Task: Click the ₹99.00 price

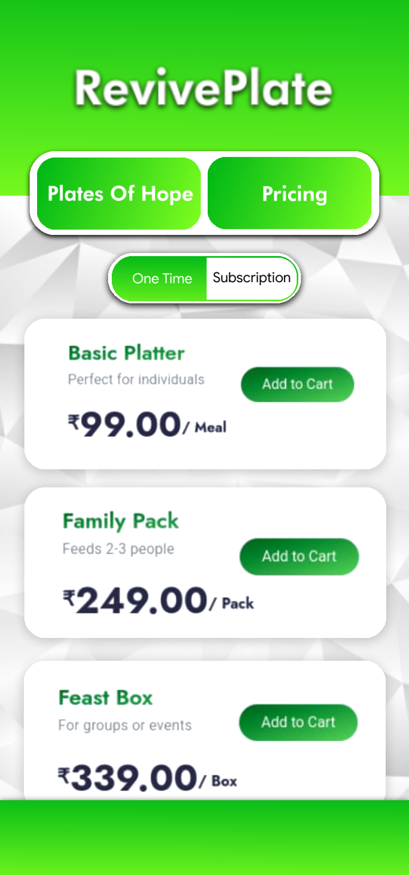Action: click(x=125, y=425)
